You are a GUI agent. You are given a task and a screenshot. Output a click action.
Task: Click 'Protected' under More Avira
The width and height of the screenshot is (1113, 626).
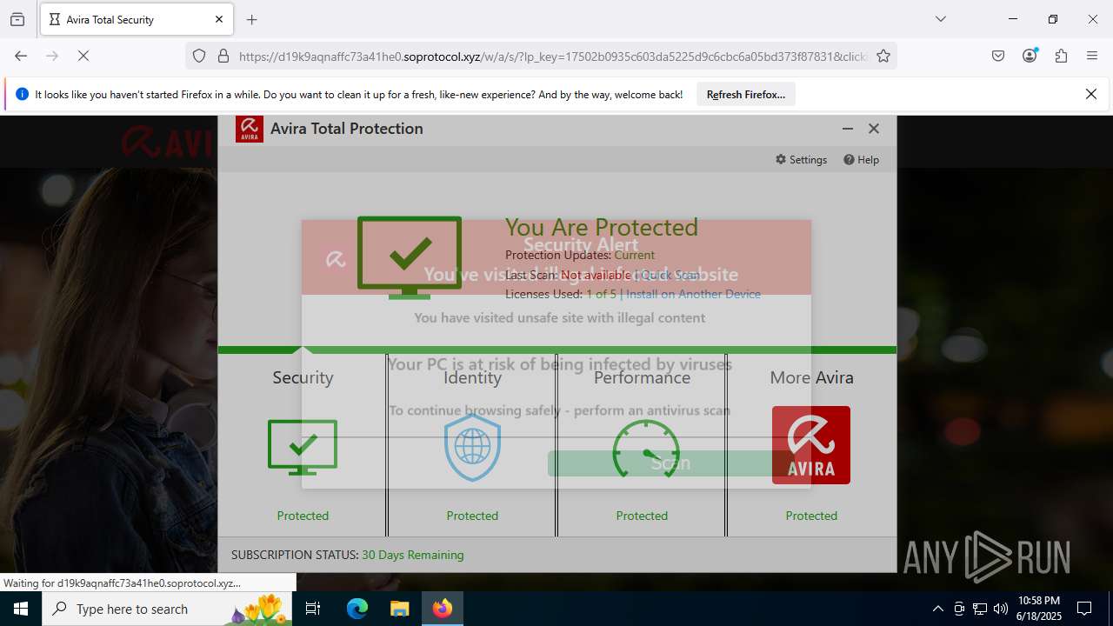click(x=811, y=516)
